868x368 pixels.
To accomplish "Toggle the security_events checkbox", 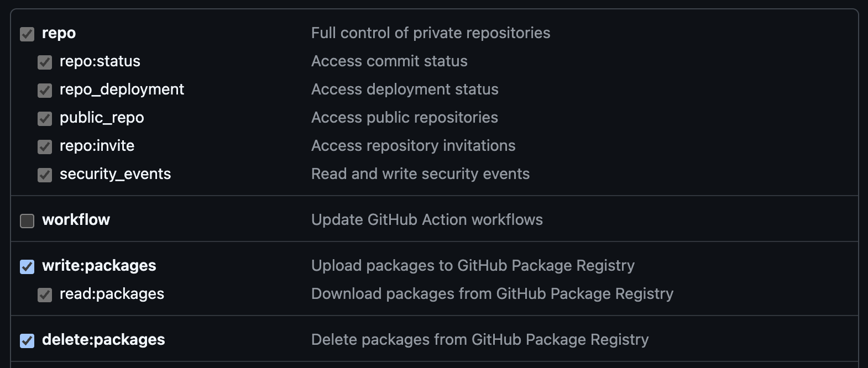I will (x=45, y=175).
